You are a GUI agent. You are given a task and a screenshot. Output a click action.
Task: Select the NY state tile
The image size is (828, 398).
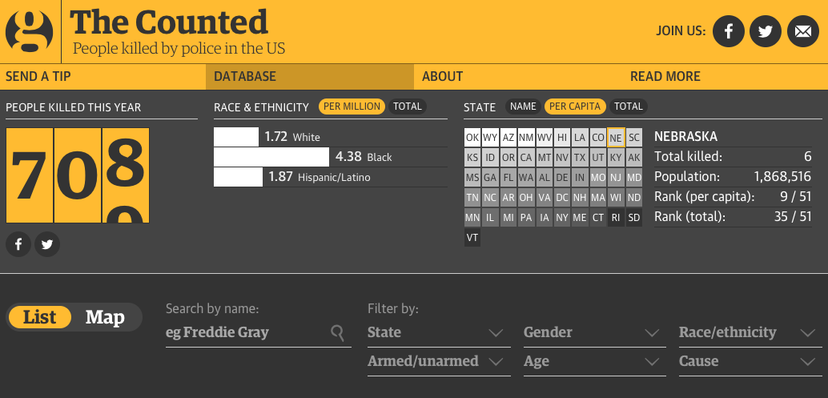[x=562, y=218]
